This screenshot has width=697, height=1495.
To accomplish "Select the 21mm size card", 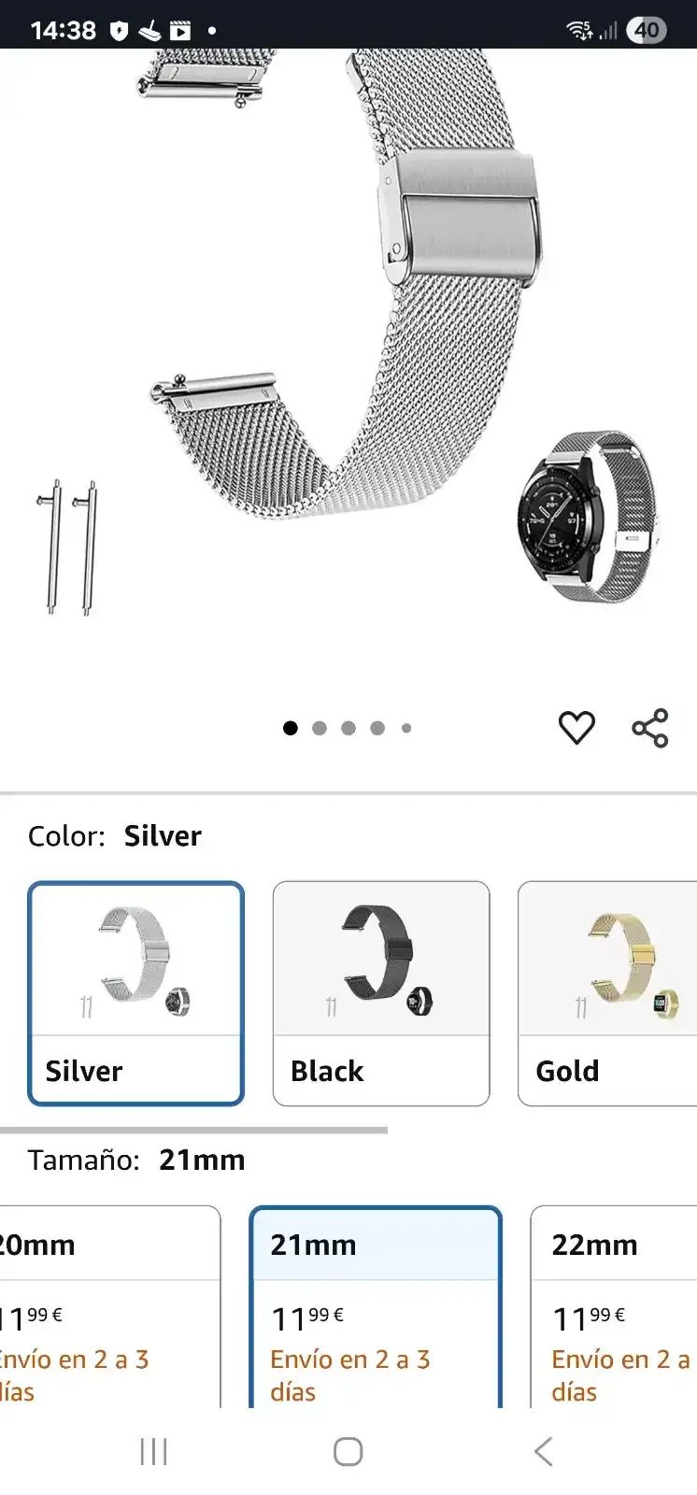I will [x=376, y=1306].
